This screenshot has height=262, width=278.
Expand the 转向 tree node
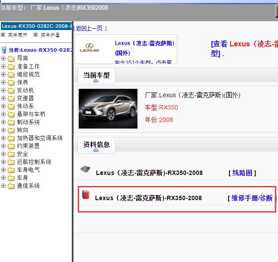[x=3, y=130]
